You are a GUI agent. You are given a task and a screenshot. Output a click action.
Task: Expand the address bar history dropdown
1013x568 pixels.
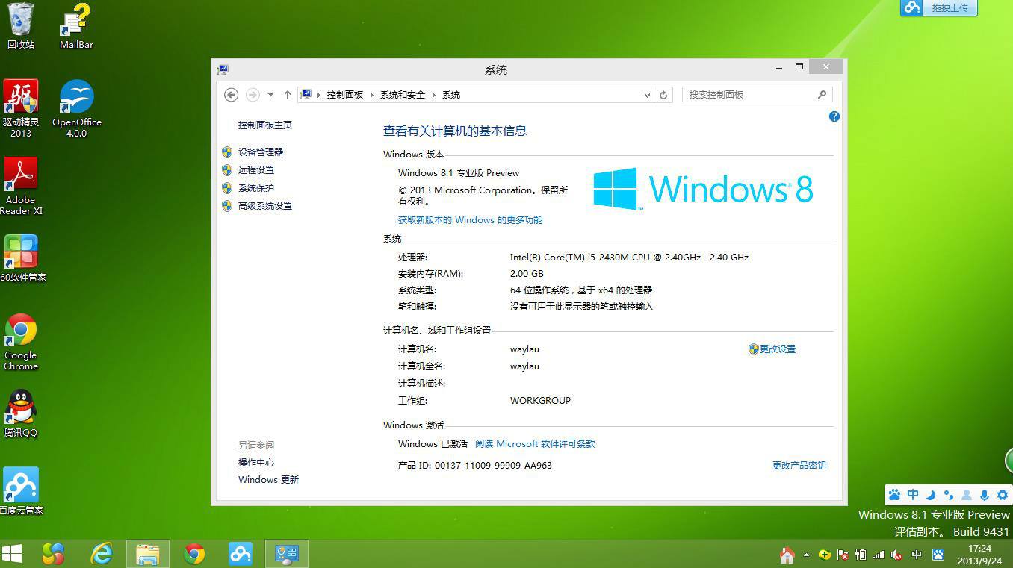coord(647,95)
